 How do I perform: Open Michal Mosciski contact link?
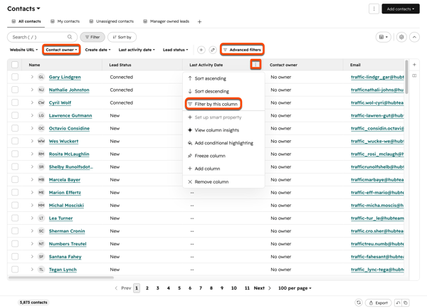point(66,206)
